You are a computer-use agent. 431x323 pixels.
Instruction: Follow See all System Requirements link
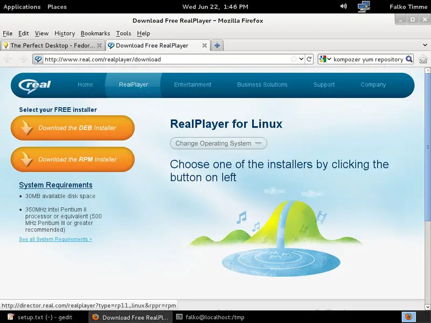[55, 239]
